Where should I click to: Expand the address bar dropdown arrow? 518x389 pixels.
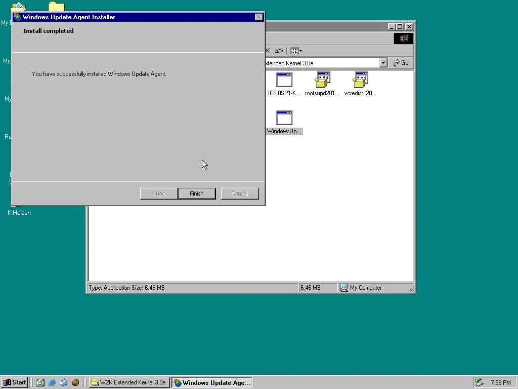pyautogui.click(x=383, y=63)
